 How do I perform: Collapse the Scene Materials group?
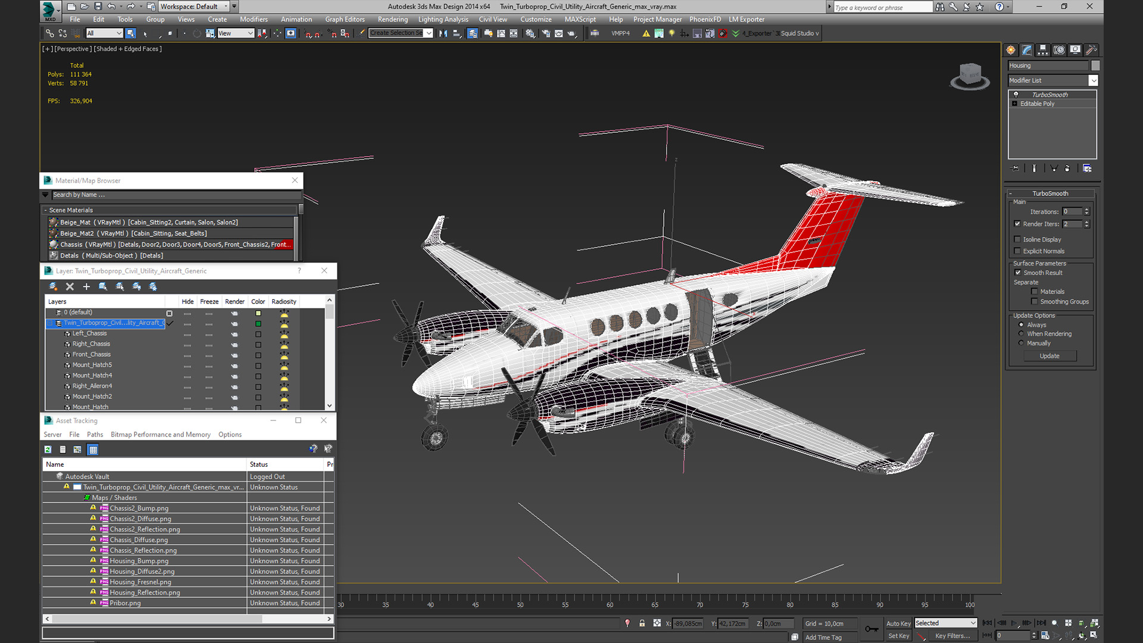tap(45, 210)
